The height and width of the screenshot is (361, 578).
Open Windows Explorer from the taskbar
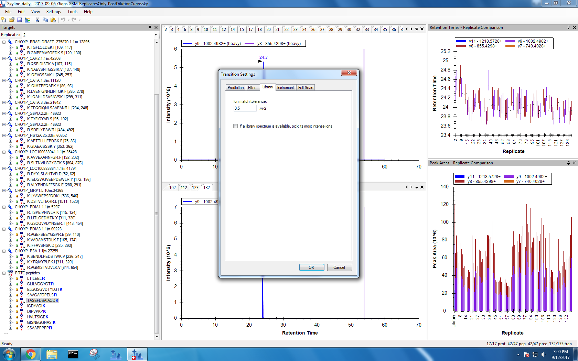click(x=52, y=354)
